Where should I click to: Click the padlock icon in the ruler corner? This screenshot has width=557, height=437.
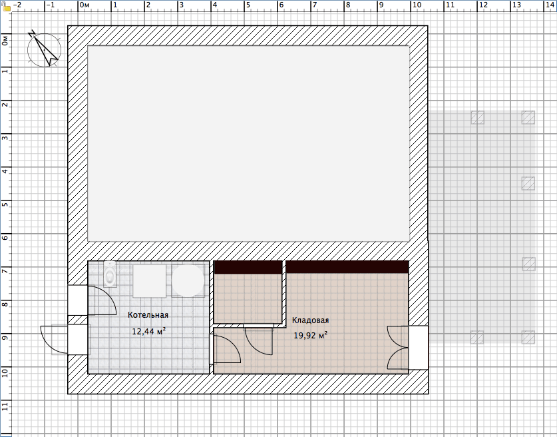pyautogui.click(x=6, y=7)
